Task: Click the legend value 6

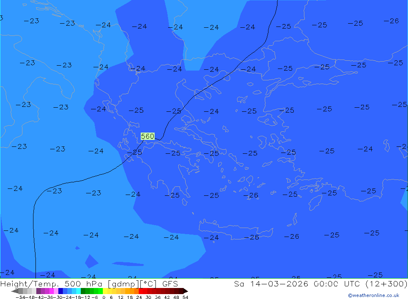Action: click(111, 297)
